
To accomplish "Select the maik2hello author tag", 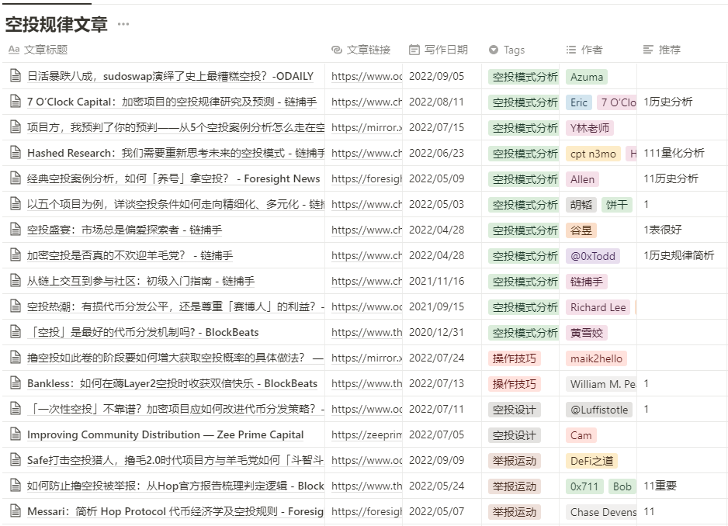I will (596, 358).
